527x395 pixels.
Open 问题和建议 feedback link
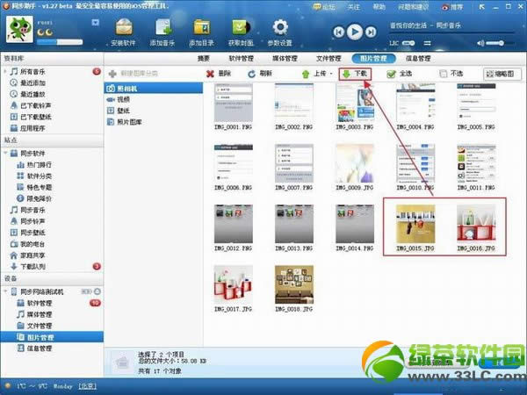[x=413, y=7]
